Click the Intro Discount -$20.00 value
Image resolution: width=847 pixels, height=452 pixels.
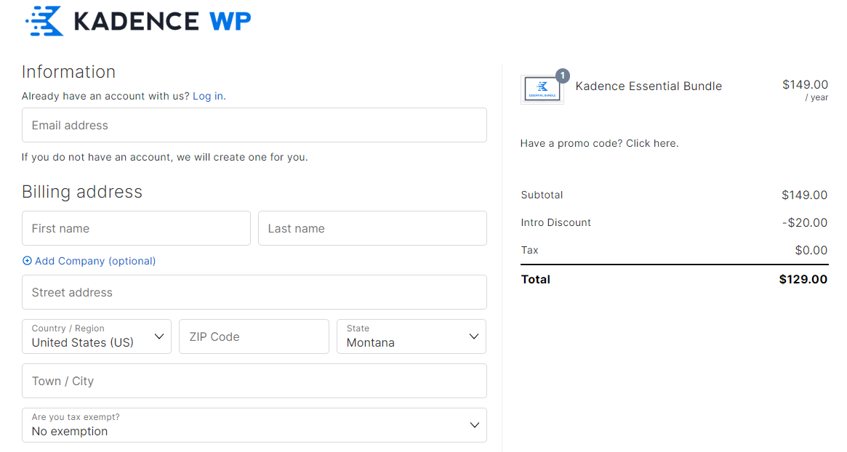pyautogui.click(x=804, y=222)
